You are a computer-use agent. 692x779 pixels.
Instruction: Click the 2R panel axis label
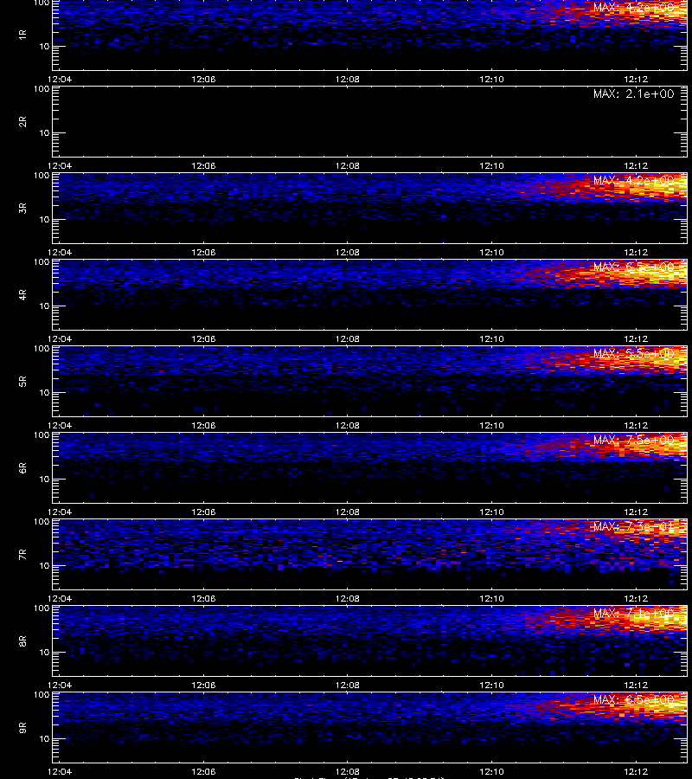pyautogui.click(x=22, y=122)
